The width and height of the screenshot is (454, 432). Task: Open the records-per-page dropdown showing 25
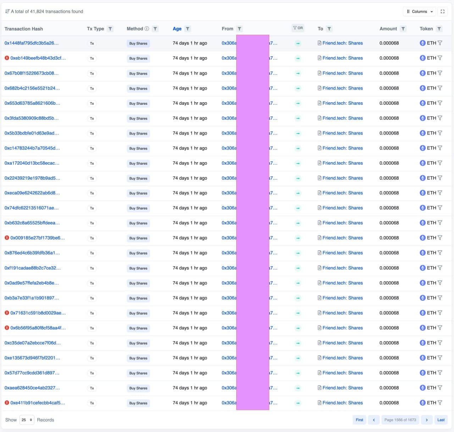click(x=27, y=420)
